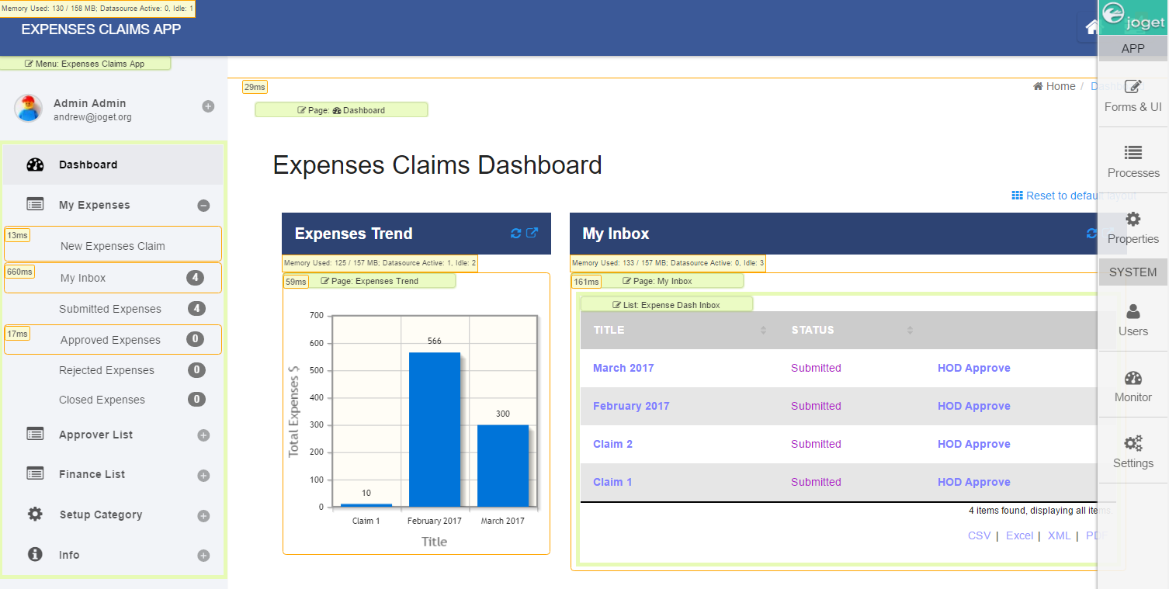Export inbox list as CSV
The width and height of the screenshot is (1169, 589).
979,535
